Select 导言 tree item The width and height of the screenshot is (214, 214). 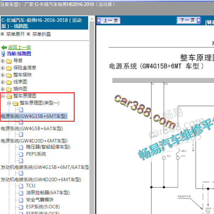tap(18, 61)
